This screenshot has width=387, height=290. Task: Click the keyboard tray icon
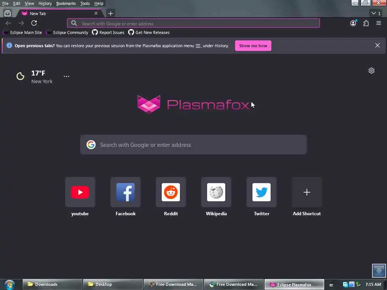point(331,285)
